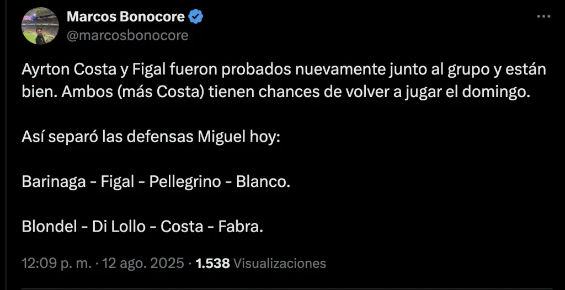Click the Visualizaciones label
Screen dimensions: 565x290
point(280,263)
